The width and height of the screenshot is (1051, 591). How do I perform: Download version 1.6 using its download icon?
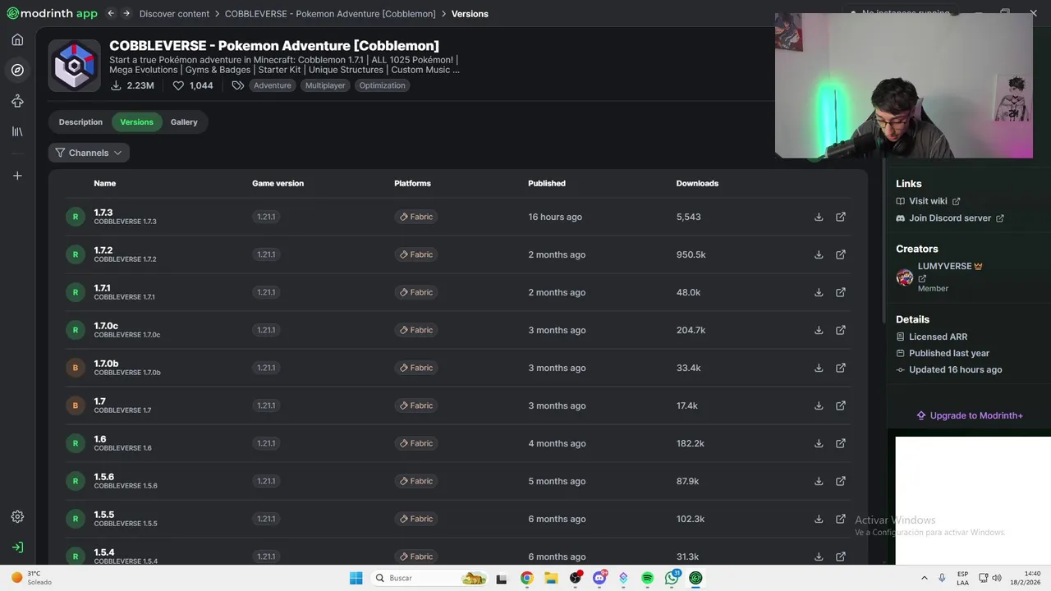[819, 443]
